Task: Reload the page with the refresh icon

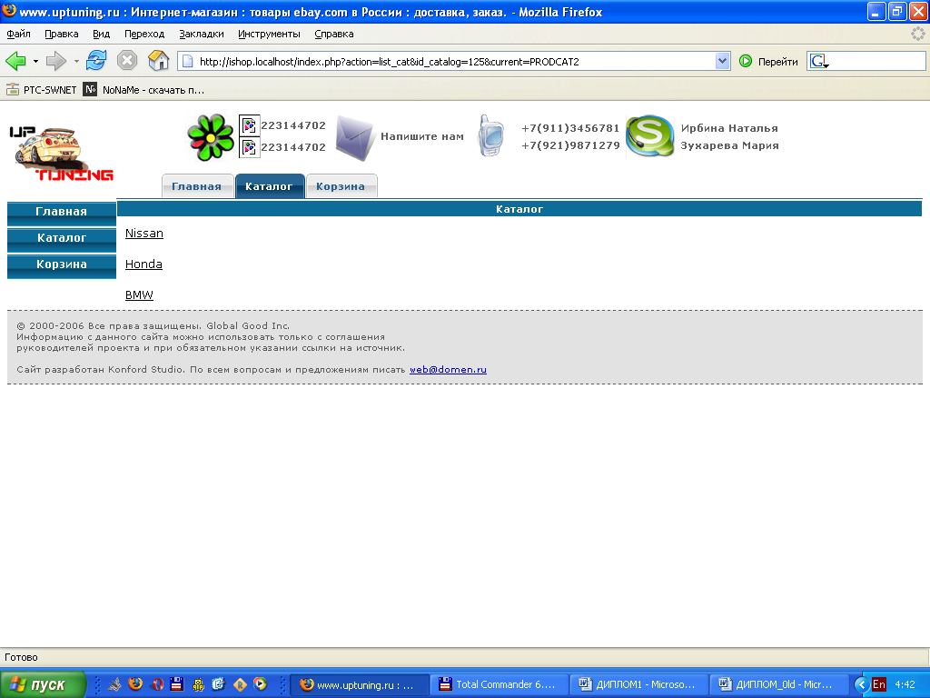Action: pos(96,61)
